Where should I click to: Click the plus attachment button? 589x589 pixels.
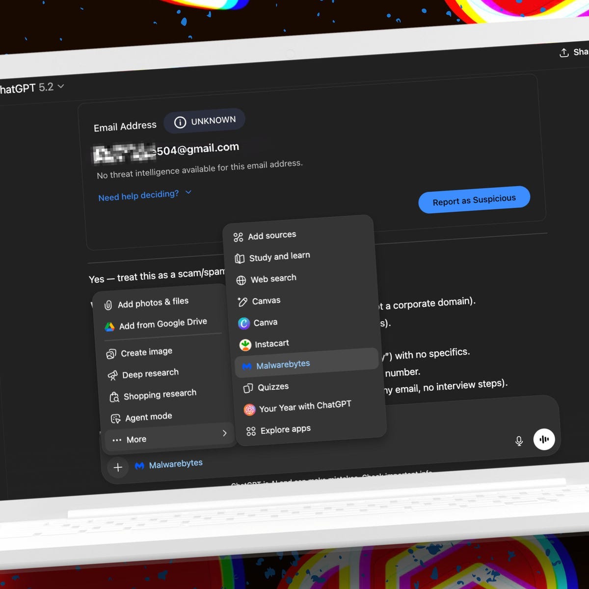tap(118, 467)
